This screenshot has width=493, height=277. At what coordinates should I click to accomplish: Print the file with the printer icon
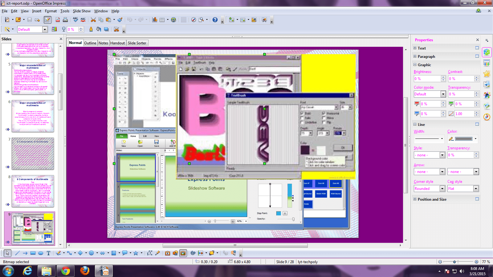[x=65, y=20]
